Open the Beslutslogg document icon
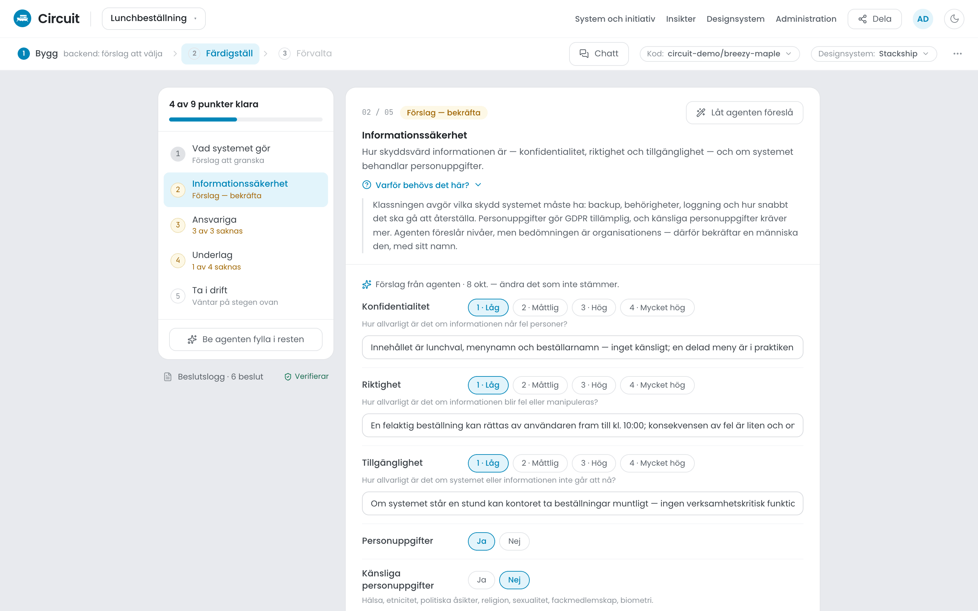The width and height of the screenshot is (978, 611). click(168, 377)
